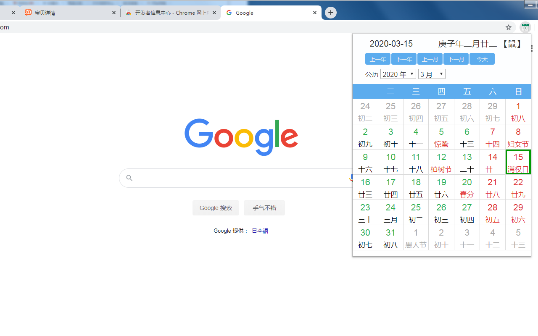The height and width of the screenshot is (336, 538).
Task: Go to previous year with 上一年
Action: tap(378, 59)
